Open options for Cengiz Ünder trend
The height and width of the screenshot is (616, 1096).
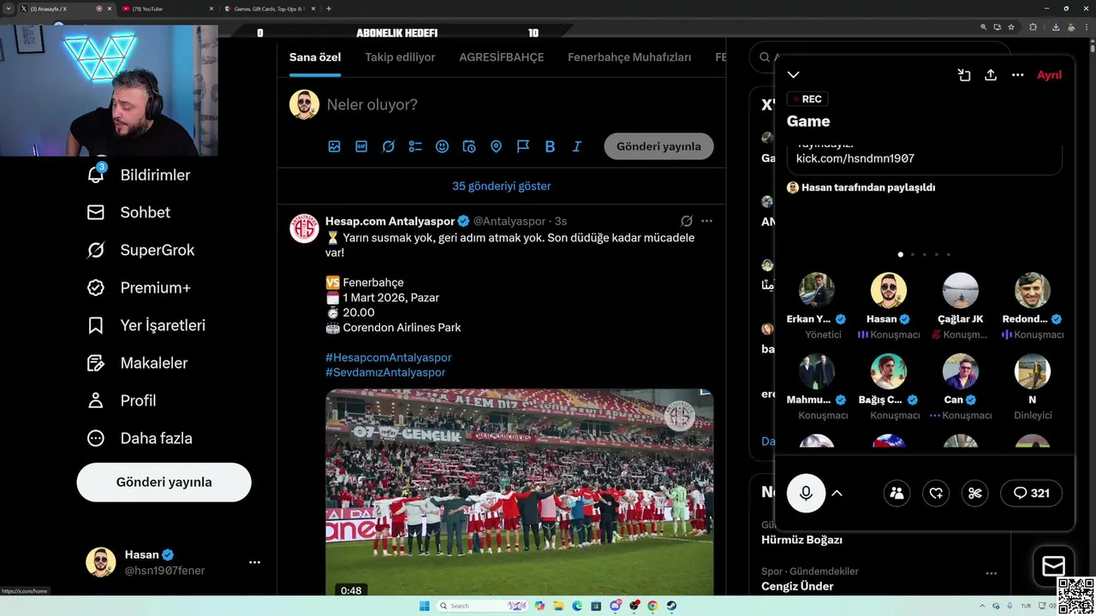click(991, 572)
